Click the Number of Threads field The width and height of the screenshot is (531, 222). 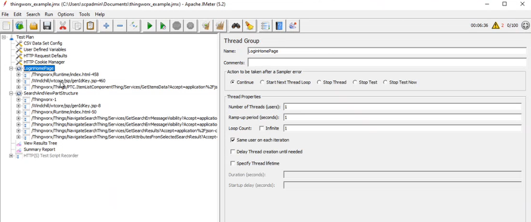pos(402,107)
